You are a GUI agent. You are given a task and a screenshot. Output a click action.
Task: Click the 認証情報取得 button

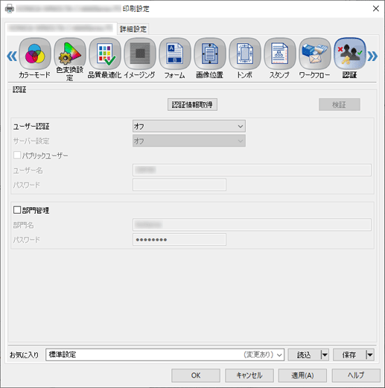pos(192,104)
